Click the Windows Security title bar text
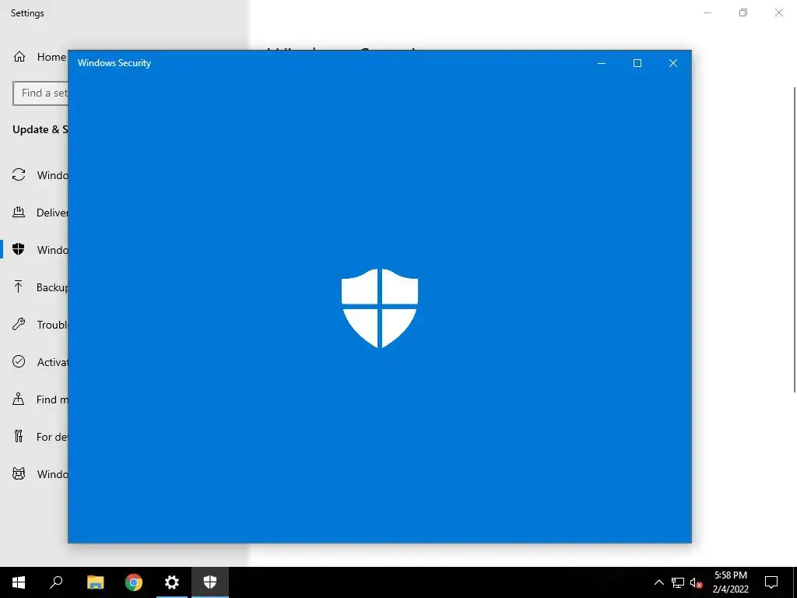The width and height of the screenshot is (797, 598). pyautogui.click(x=114, y=63)
